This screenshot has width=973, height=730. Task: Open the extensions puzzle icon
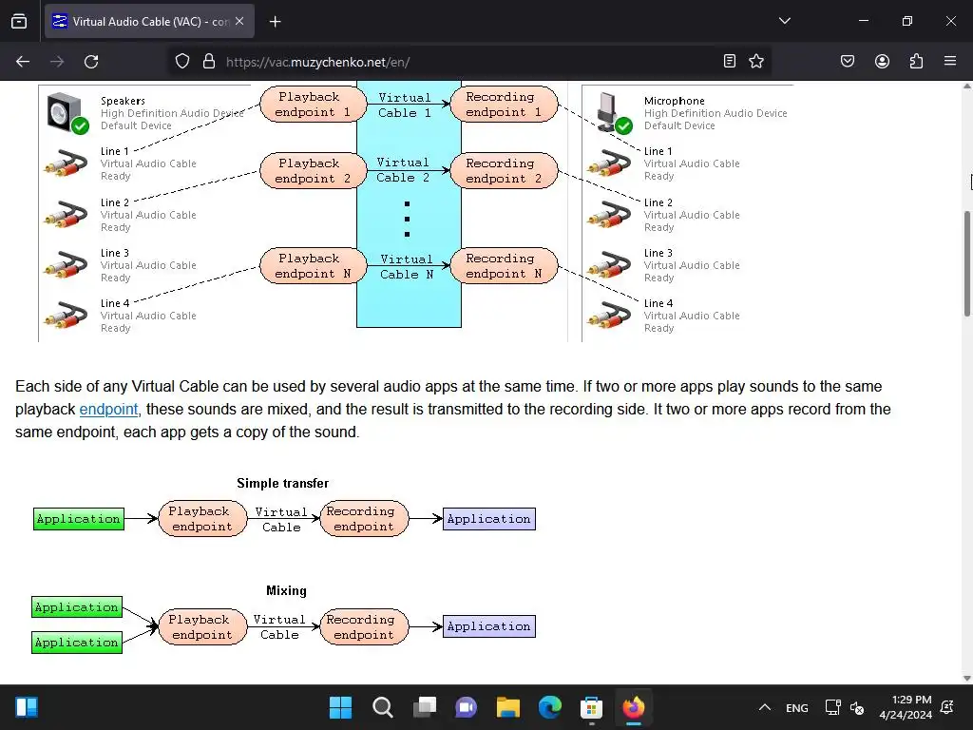[916, 61]
